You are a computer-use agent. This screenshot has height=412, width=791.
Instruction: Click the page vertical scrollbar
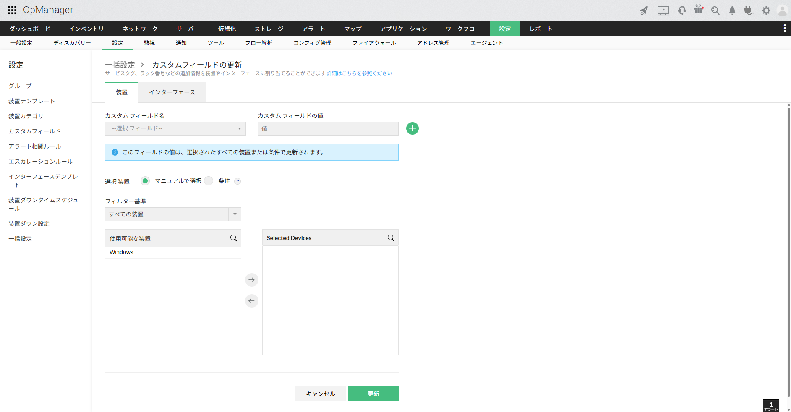tap(788, 252)
